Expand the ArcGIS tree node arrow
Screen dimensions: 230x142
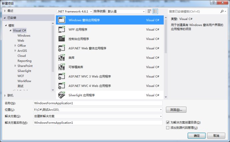point(15,51)
